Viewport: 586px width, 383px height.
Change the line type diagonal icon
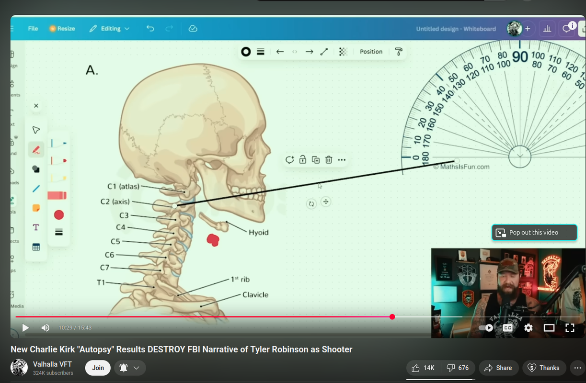point(324,52)
